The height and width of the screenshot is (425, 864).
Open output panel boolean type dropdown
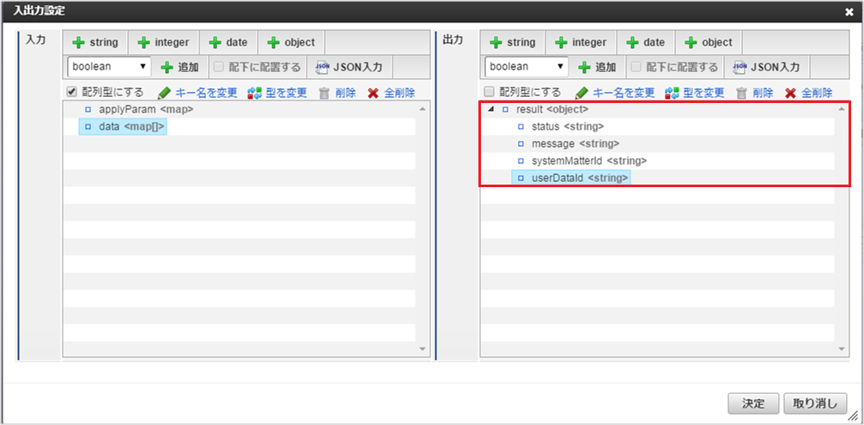(x=526, y=67)
